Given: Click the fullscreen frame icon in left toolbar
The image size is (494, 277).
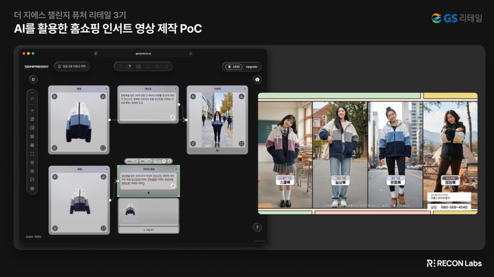Looking at the screenshot, I should 32,154.
